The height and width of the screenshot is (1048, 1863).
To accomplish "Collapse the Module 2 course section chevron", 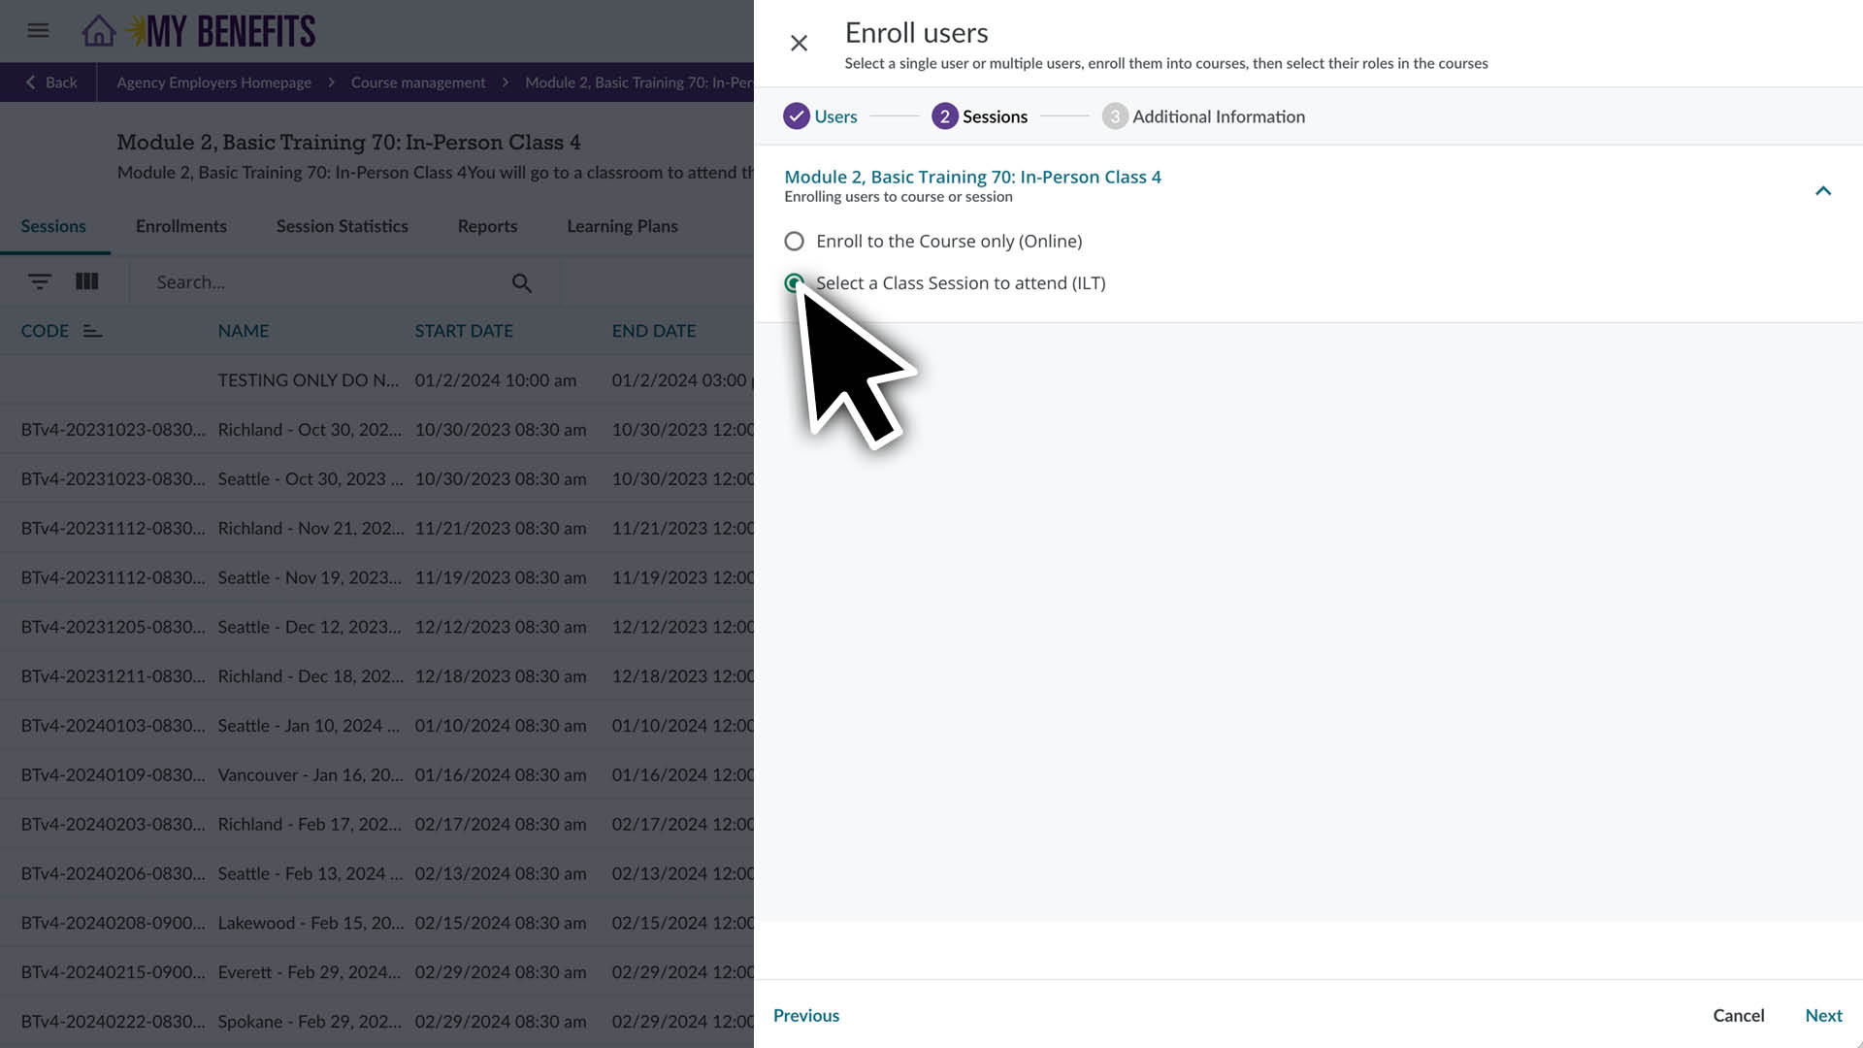I will tap(1822, 190).
